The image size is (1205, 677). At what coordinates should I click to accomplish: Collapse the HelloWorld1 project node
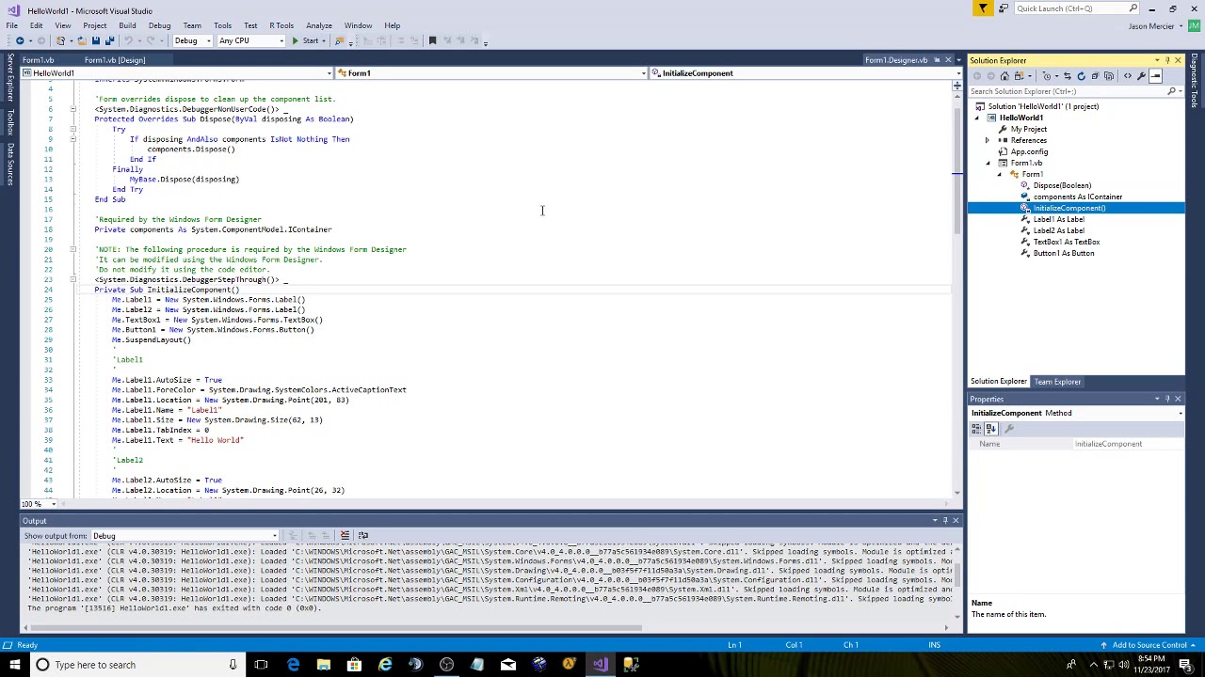[x=976, y=118]
